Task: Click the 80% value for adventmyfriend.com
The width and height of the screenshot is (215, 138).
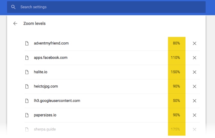Action: pos(176,43)
